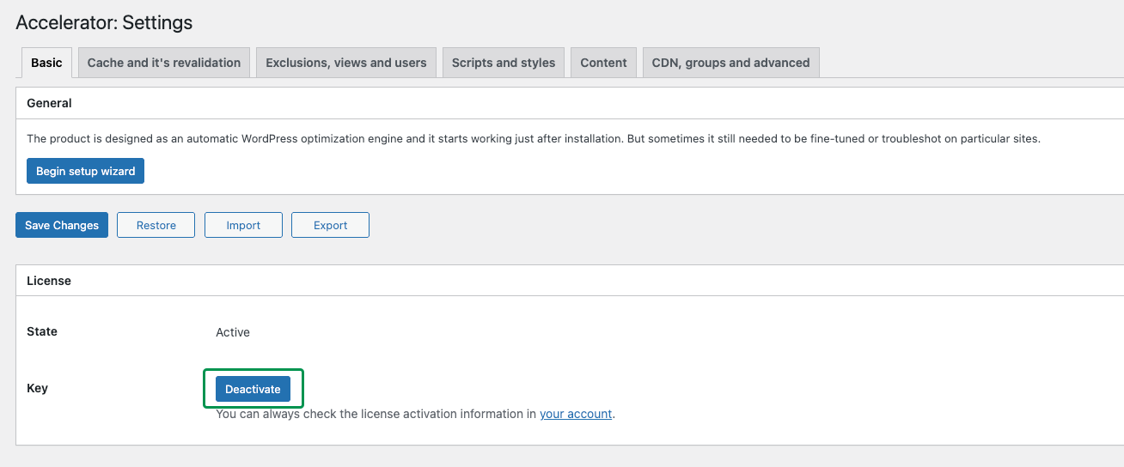
Task: Select the Exclusions, views and users tab
Action: [345, 63]
